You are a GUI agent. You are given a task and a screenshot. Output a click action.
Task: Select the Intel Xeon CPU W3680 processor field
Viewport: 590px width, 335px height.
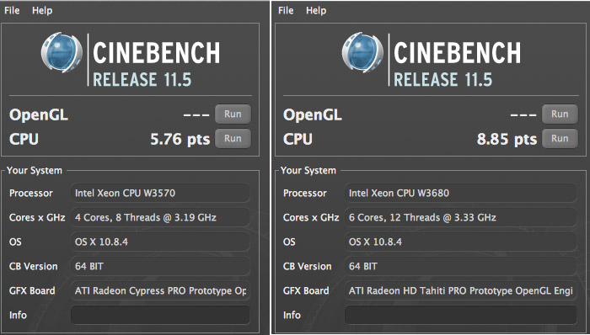click(x=460, y=193)
